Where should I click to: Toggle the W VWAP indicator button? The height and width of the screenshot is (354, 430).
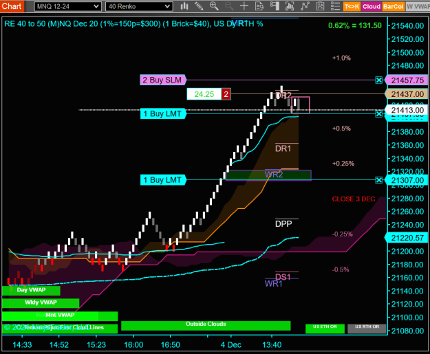[418, 6]
